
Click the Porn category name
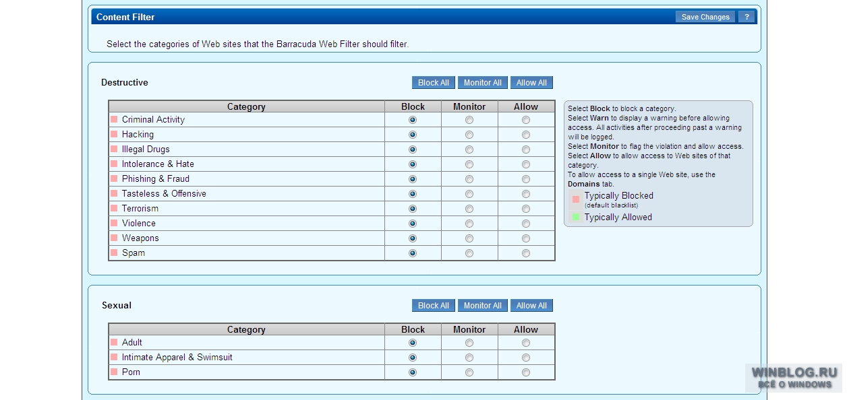[x=131, y=372]
